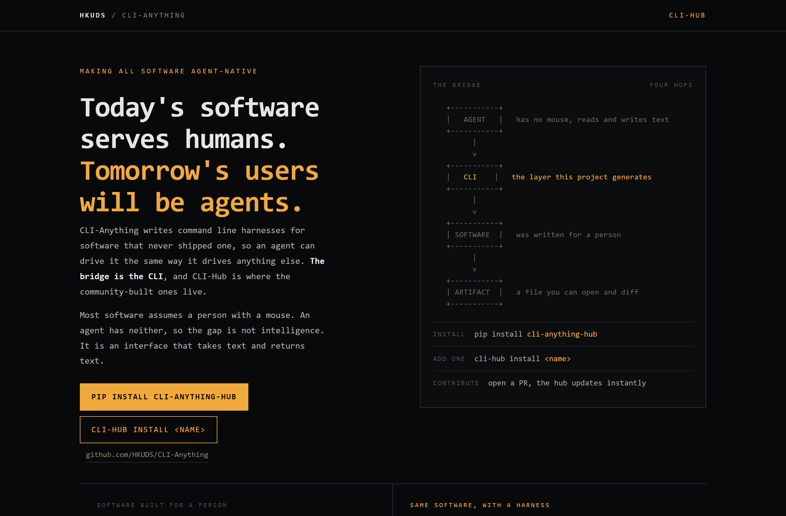Click 'was written for a person' text

pyautogui.click(x=568, y=235)
